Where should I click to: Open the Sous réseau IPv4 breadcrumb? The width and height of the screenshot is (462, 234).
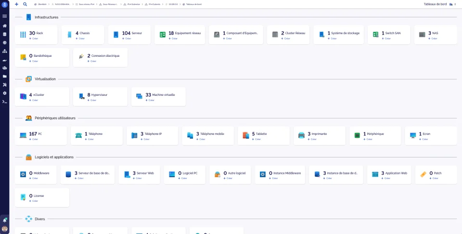click(85, 4)
